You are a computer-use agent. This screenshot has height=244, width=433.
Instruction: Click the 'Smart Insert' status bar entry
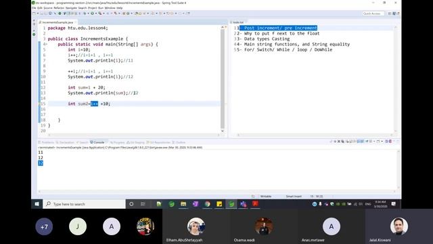click(x=294, y=197)
